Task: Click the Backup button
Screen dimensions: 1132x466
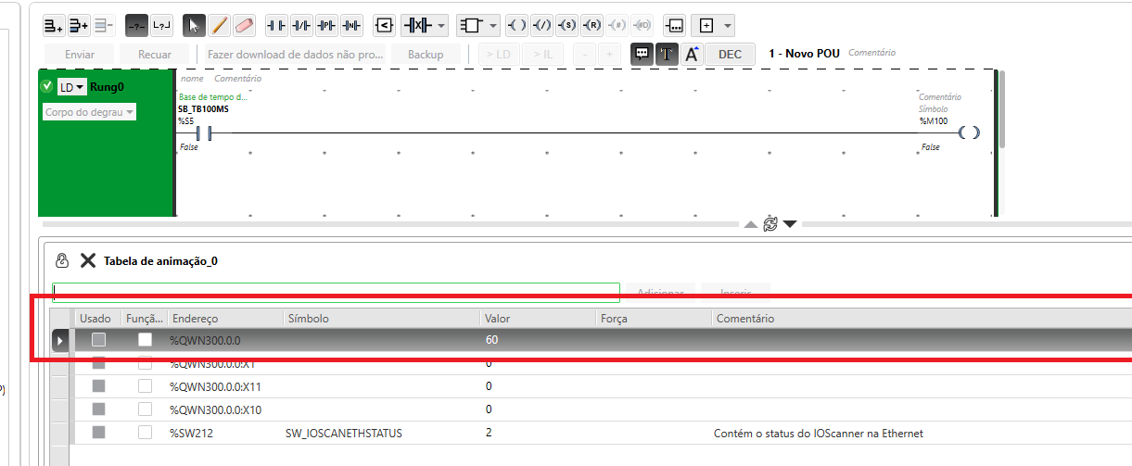Action: point(426,54)
